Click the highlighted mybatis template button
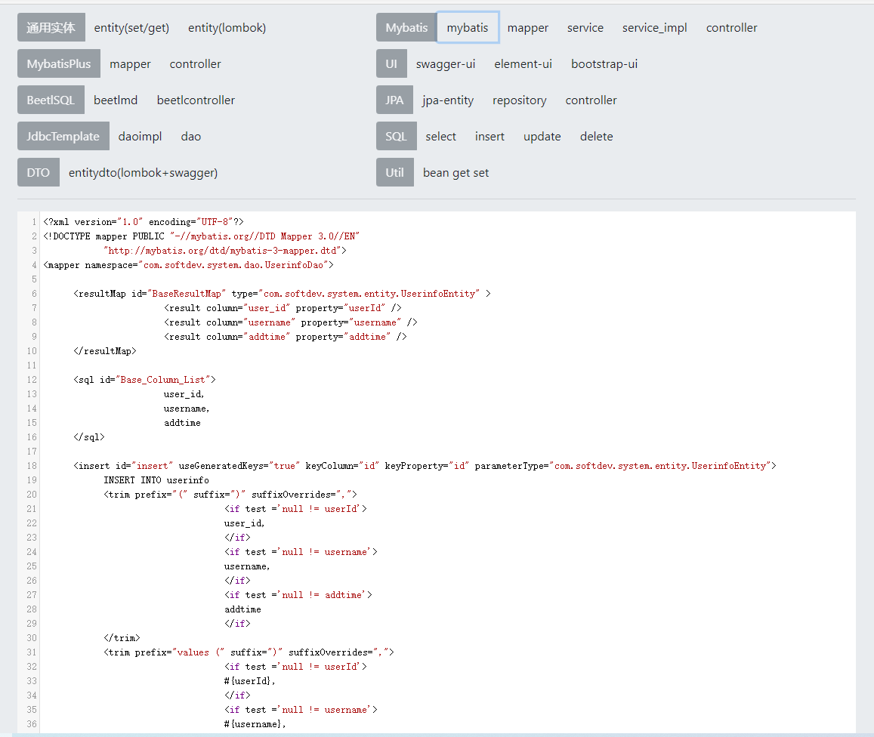The height and width of the screenshot is (737, 874). (x=467, y=28)
